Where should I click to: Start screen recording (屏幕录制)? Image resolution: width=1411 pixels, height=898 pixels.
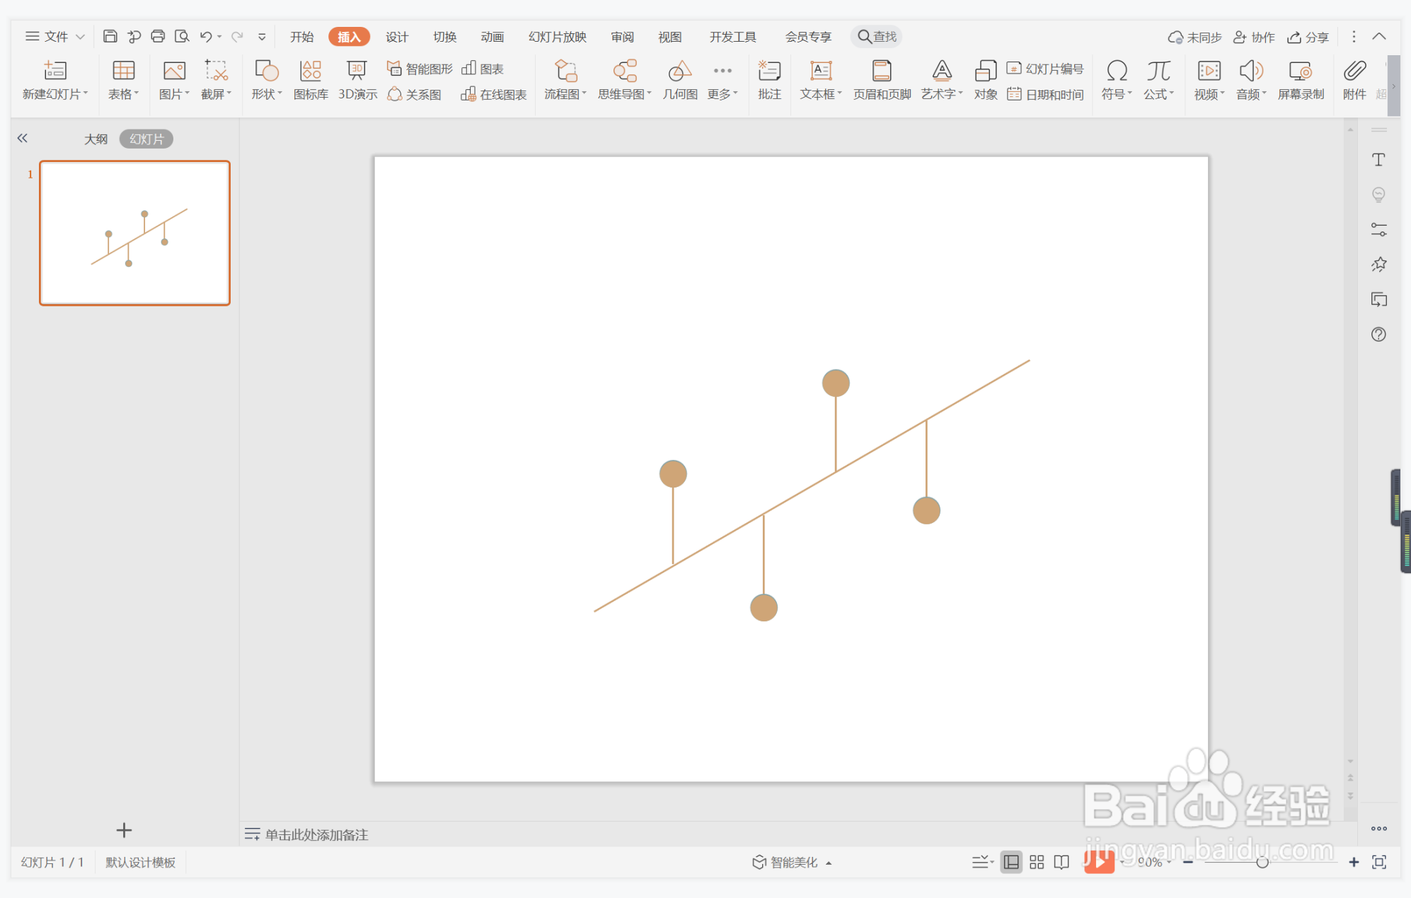pyautogui.click(x=1301, y=80)
